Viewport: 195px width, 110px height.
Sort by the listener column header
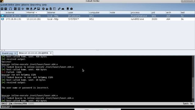click(x=57, y=13)
